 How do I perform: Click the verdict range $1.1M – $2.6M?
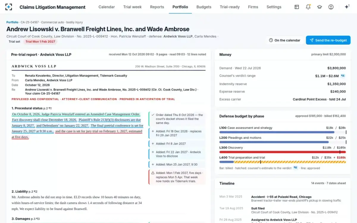coord(327,76)
